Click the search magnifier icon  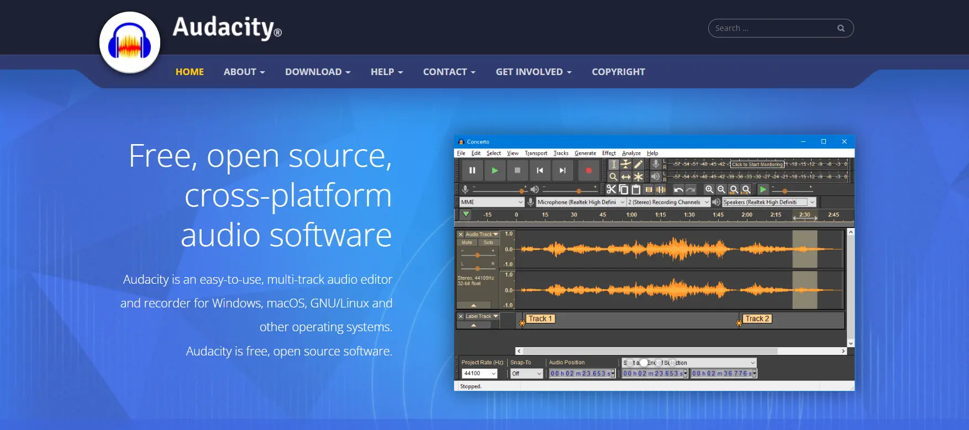pyautogui.click(x=841, y=28)
